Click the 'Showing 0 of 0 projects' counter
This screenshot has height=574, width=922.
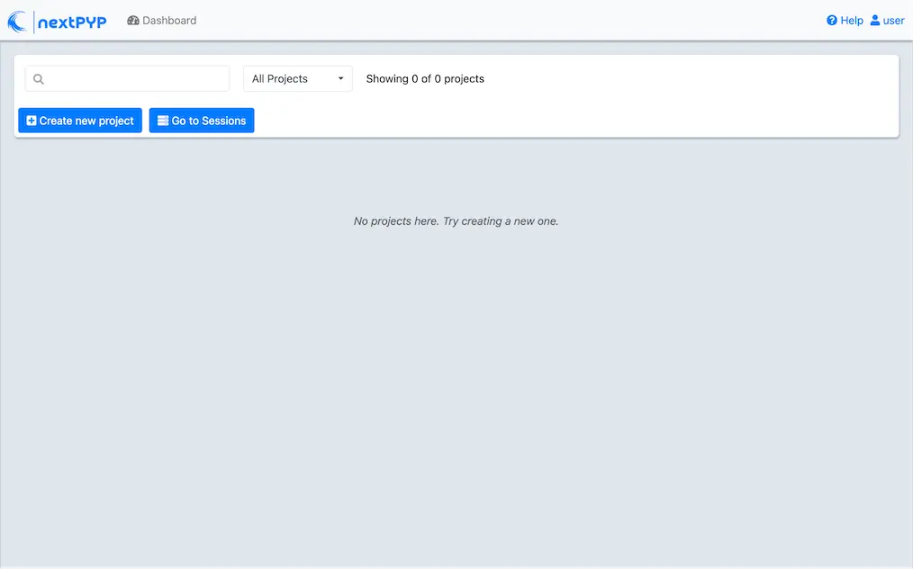point(425,79)
